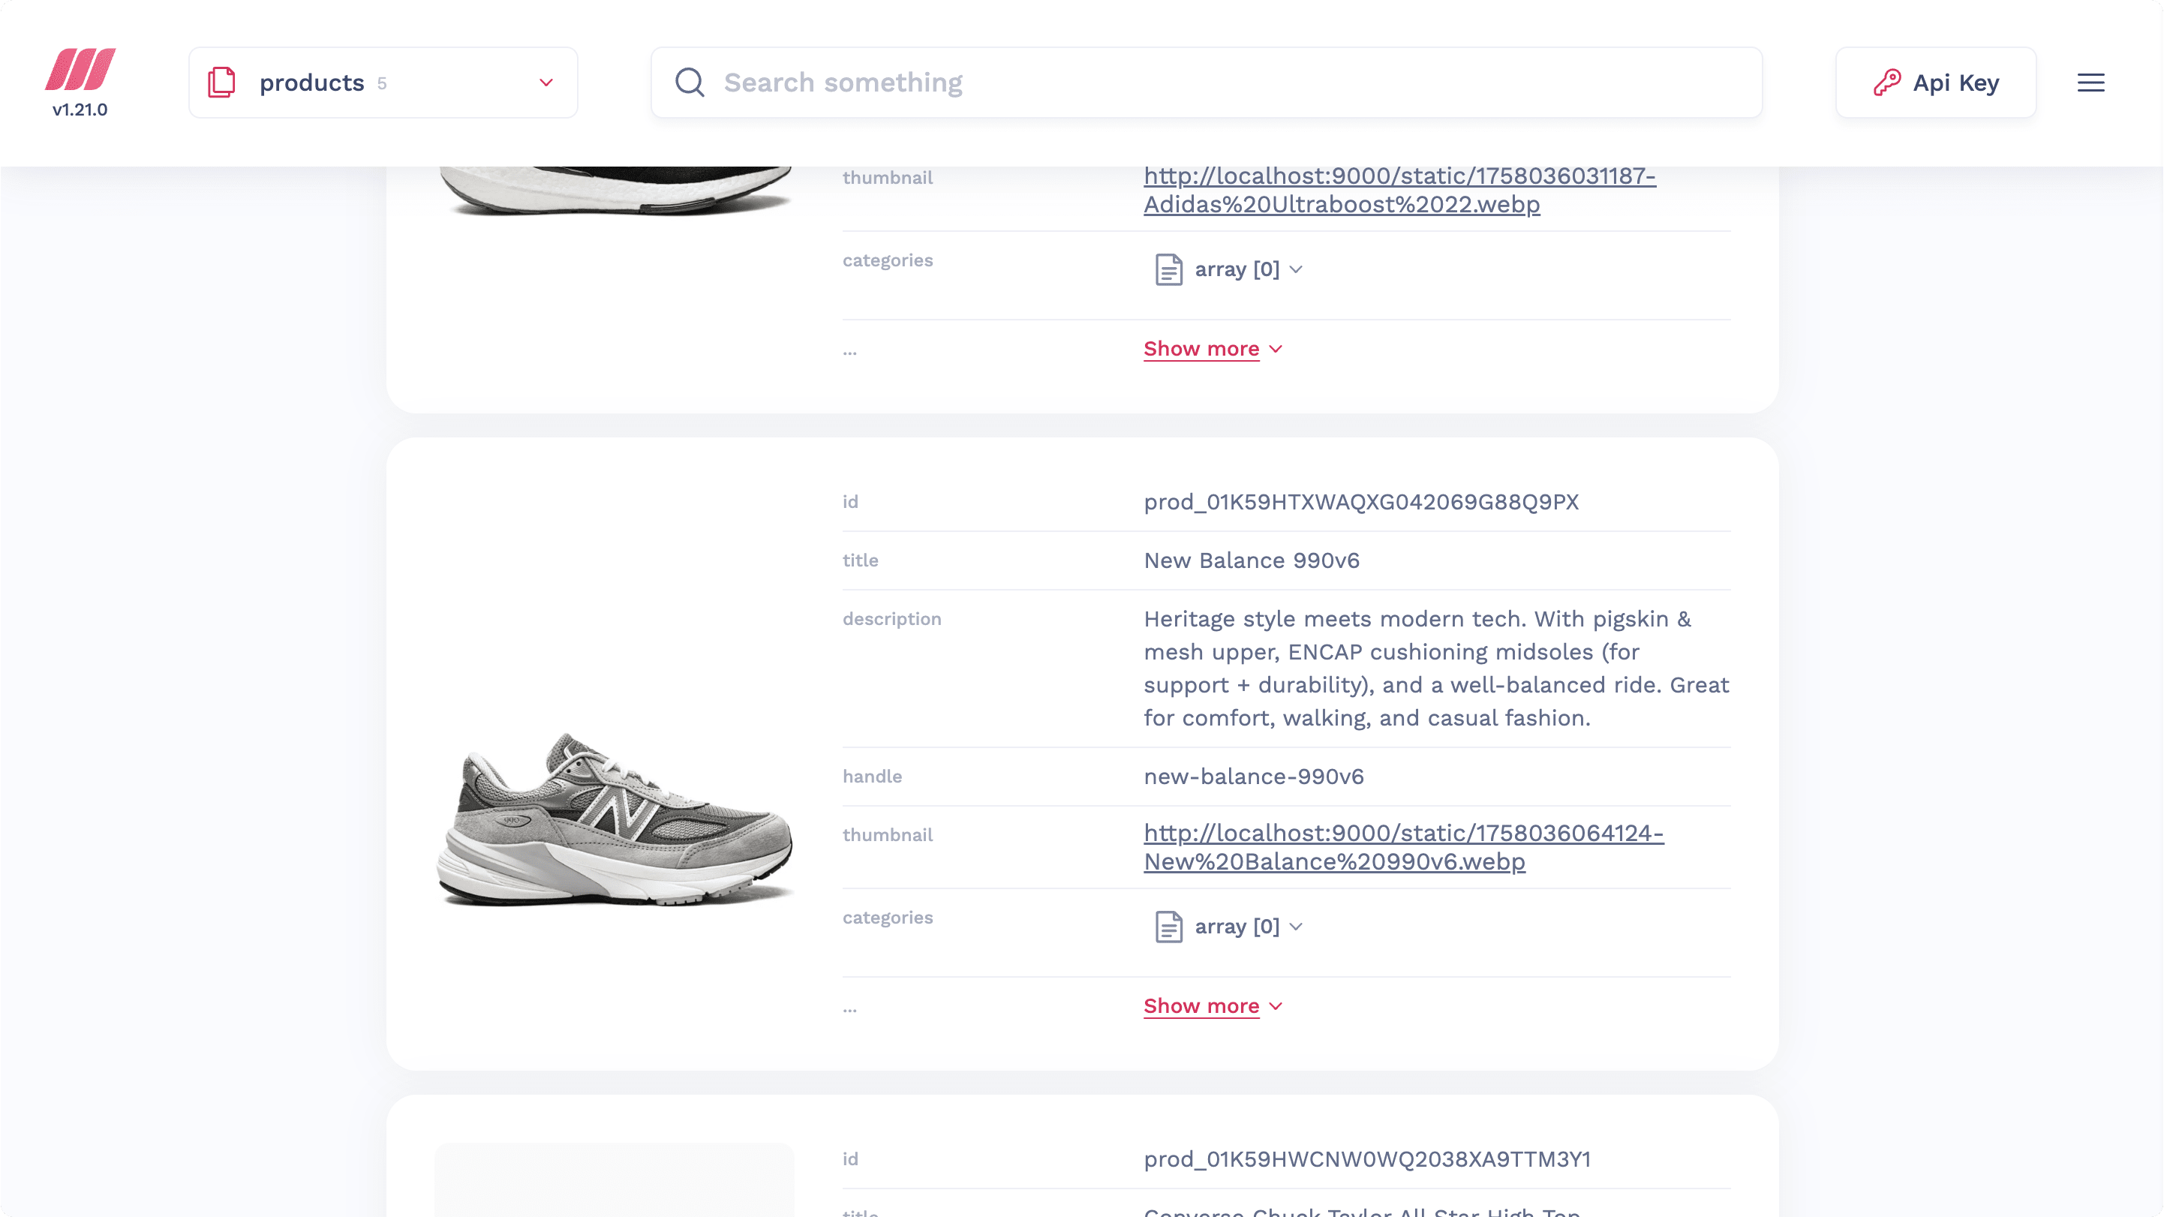Viewport: 2164px width, 1217px height.
Task: Click the empty Converse product image placeholder
Action: point(614,1180)
